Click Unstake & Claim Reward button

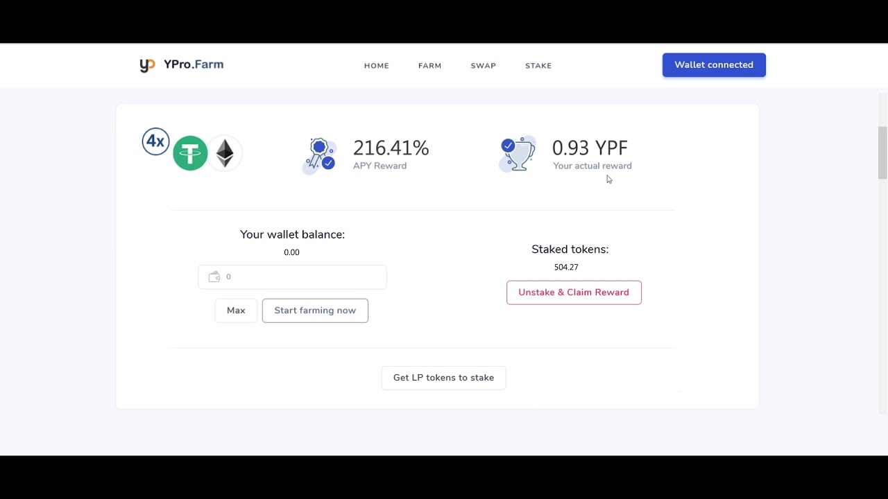point(574,292)
